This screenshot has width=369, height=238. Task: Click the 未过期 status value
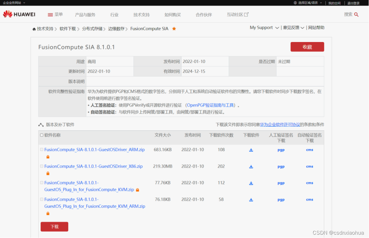(284, 62)
